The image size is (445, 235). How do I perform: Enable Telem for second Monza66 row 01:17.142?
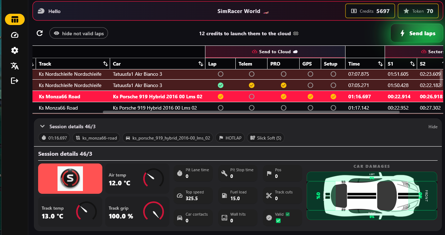coord(252,108)
